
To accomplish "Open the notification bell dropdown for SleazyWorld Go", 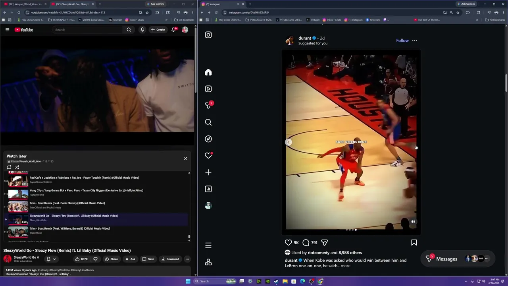I will (51, 259).
